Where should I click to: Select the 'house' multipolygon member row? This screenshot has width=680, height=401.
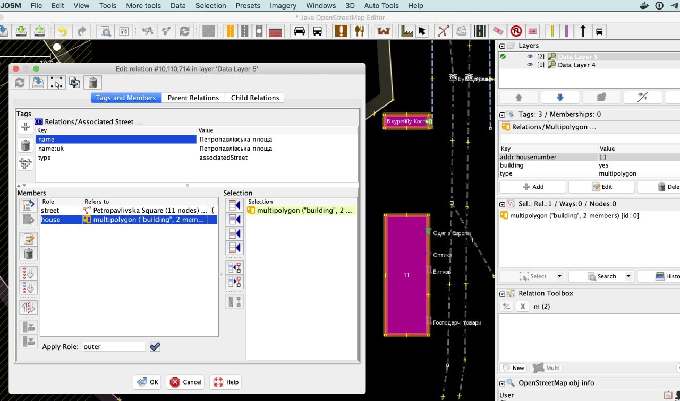point(129,220)
